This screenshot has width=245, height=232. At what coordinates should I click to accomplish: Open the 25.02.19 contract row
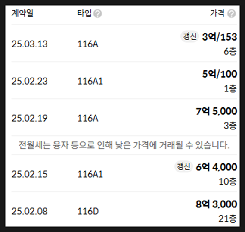(124, 117)
